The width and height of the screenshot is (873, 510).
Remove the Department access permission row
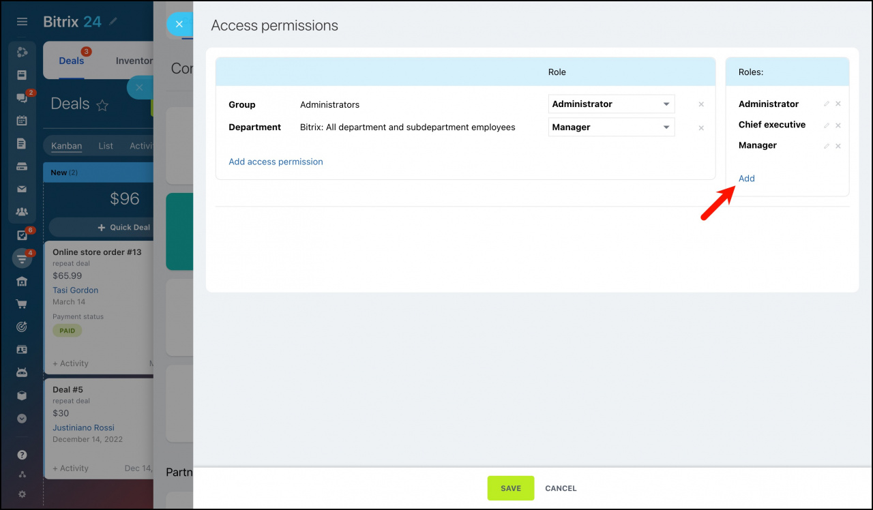[701, 128]
